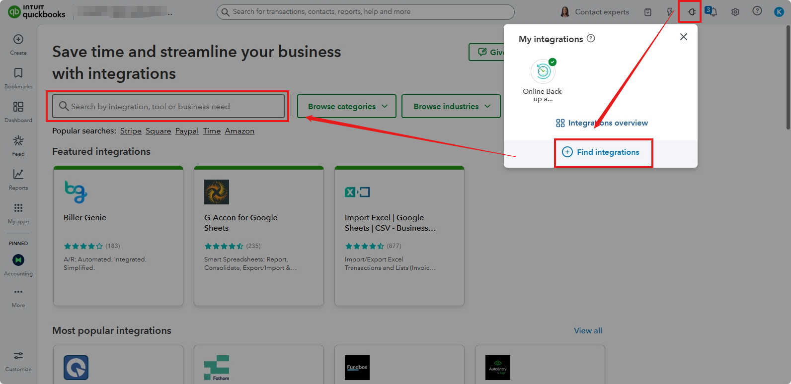Open the Import Excel | Google Sheets title
791x384 pixels.
[390, 223]
